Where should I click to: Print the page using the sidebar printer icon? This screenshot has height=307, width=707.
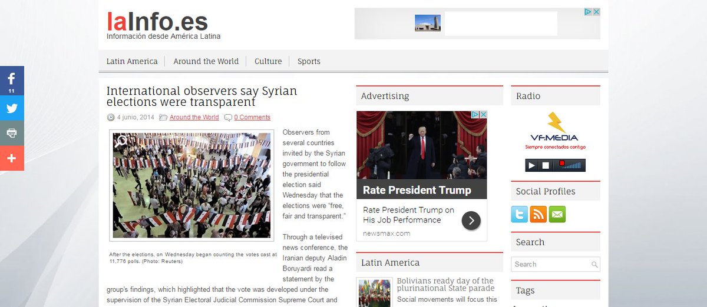[x=12, y=133]
